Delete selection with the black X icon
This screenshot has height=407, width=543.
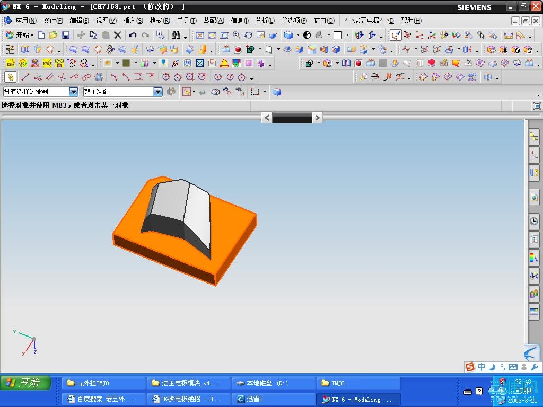coord(118,35)
